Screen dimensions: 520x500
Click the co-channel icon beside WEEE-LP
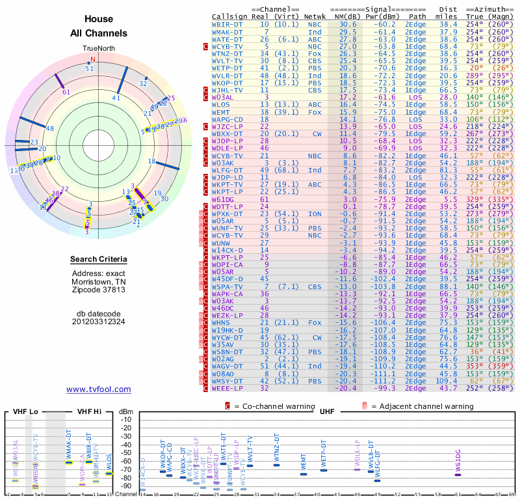coord(205,389)
